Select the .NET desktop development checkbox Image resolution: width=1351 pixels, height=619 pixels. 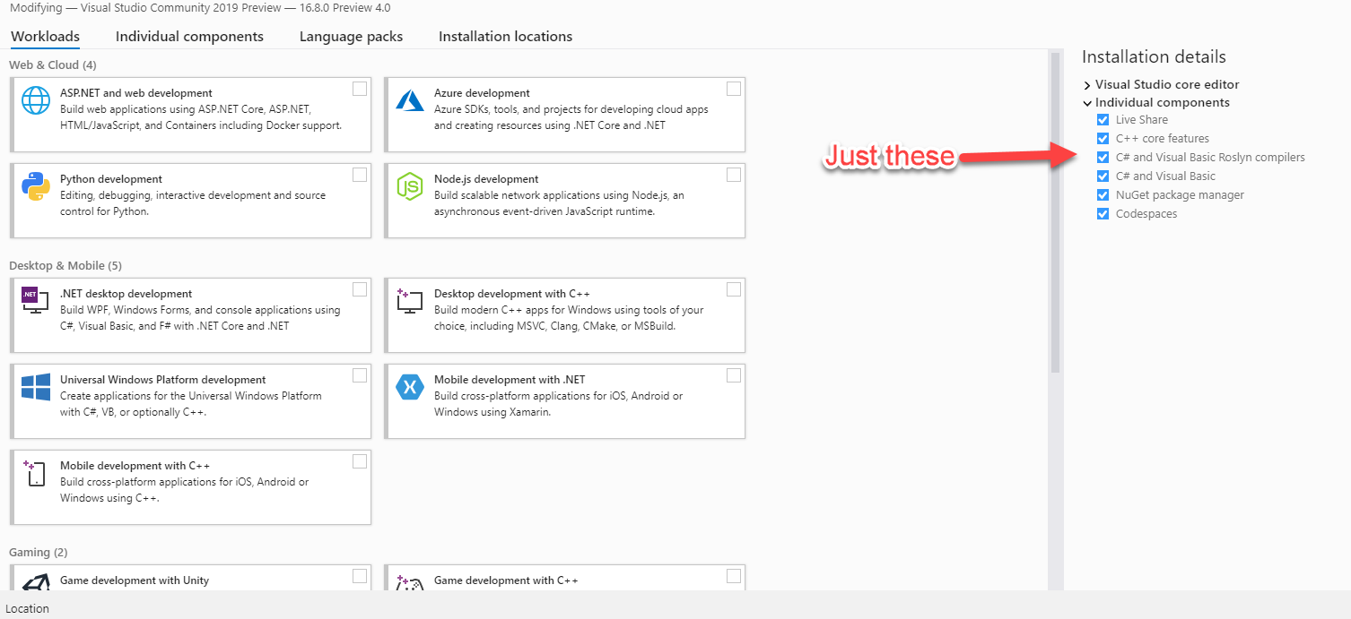click(360, 289)
